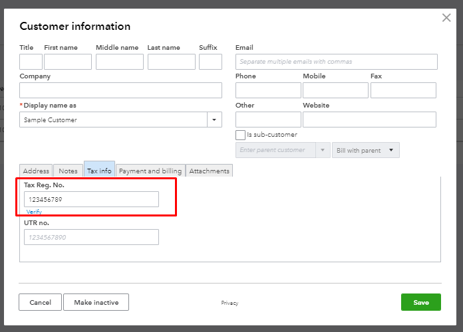Open the parent customer dropdown
The width and height of the screenshot is (463, 332).
tap(323, 150)
